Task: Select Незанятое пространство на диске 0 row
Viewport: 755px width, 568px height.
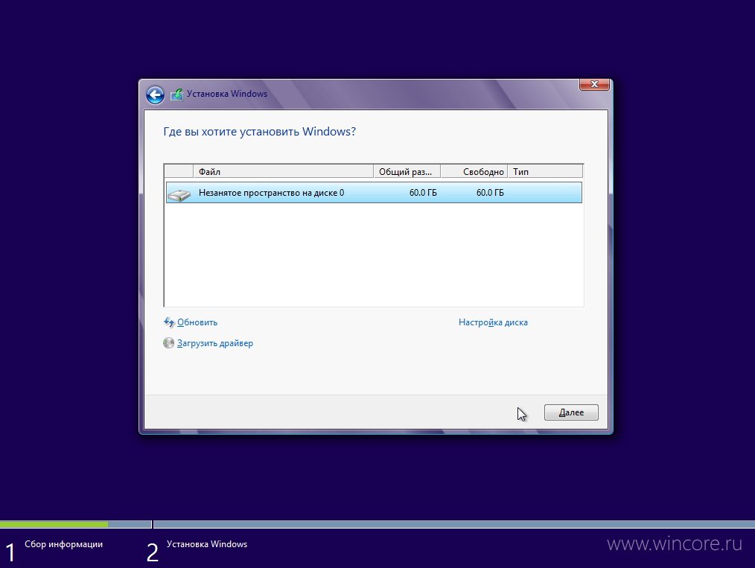Action: pyautogui.click(x=374, y=193)
